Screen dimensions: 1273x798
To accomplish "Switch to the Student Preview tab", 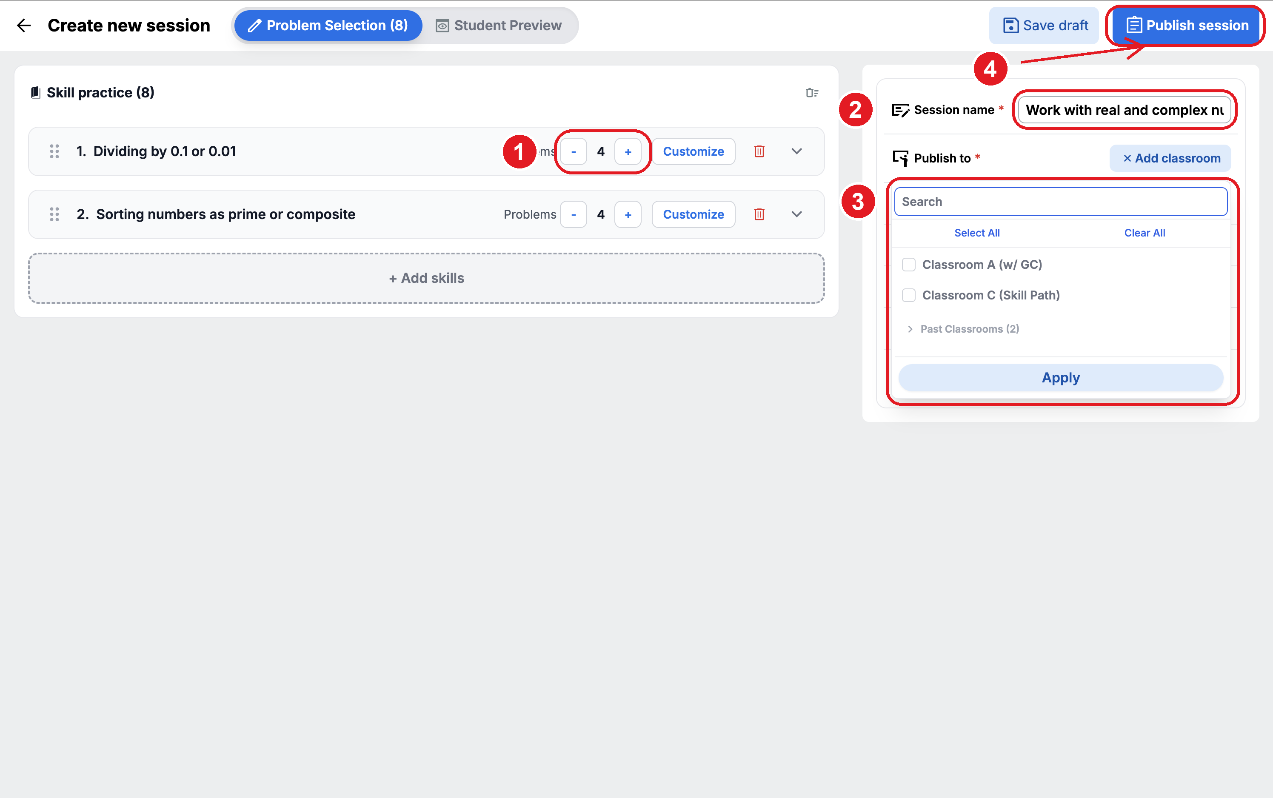I will (499, 26).
